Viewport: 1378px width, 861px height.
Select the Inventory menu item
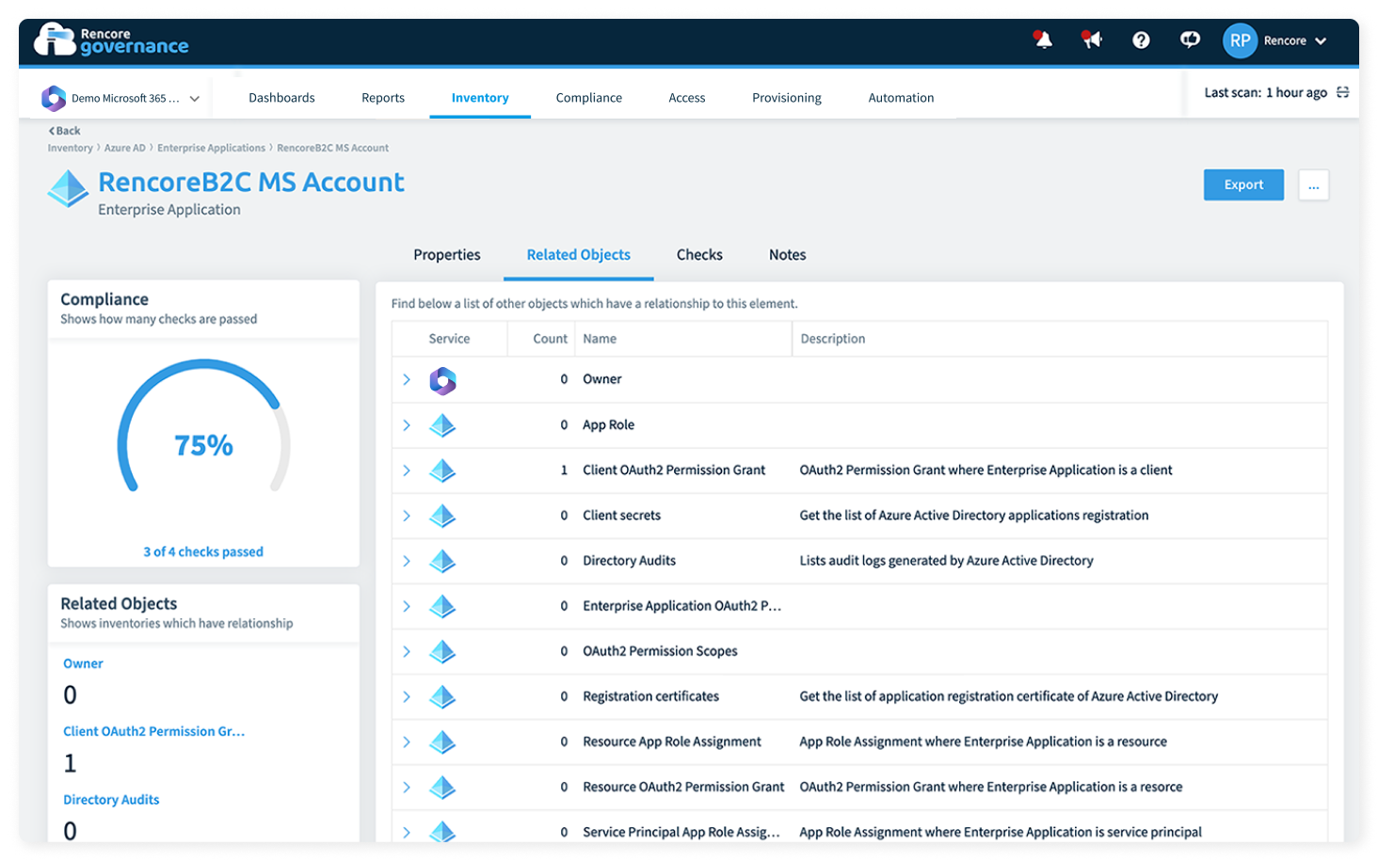480,98
